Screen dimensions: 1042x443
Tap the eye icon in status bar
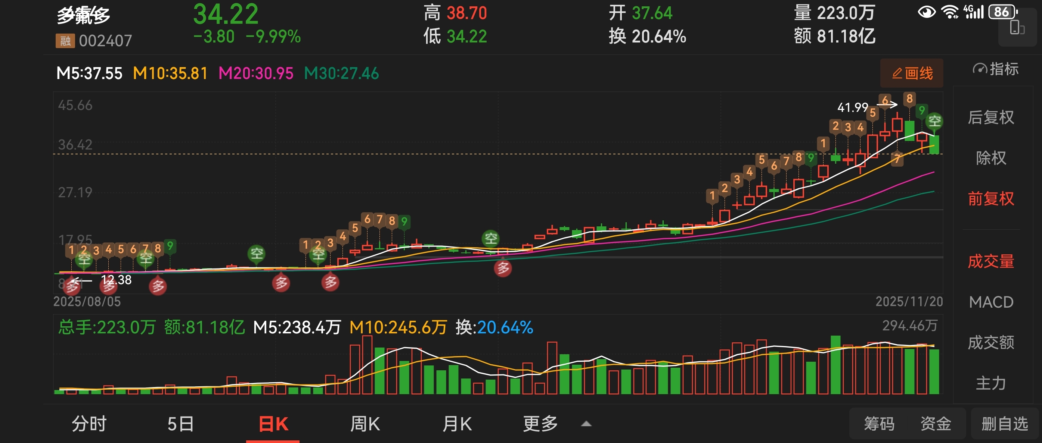927,12
